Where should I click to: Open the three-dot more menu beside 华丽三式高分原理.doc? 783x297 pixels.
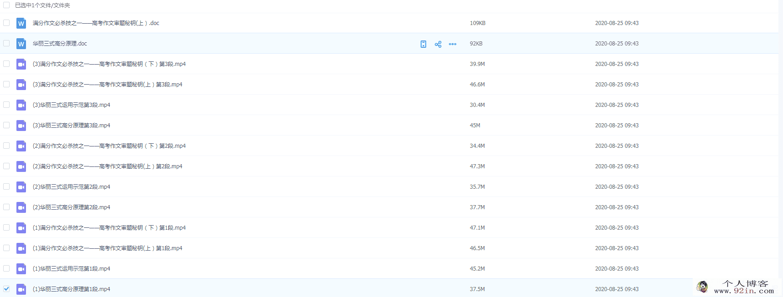452,44
